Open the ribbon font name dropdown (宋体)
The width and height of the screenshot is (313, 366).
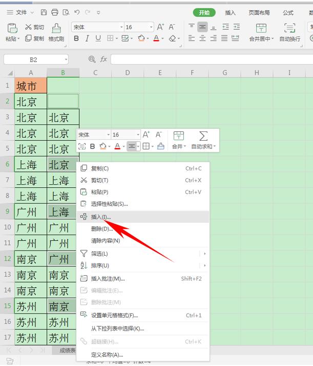pos(121,27)
